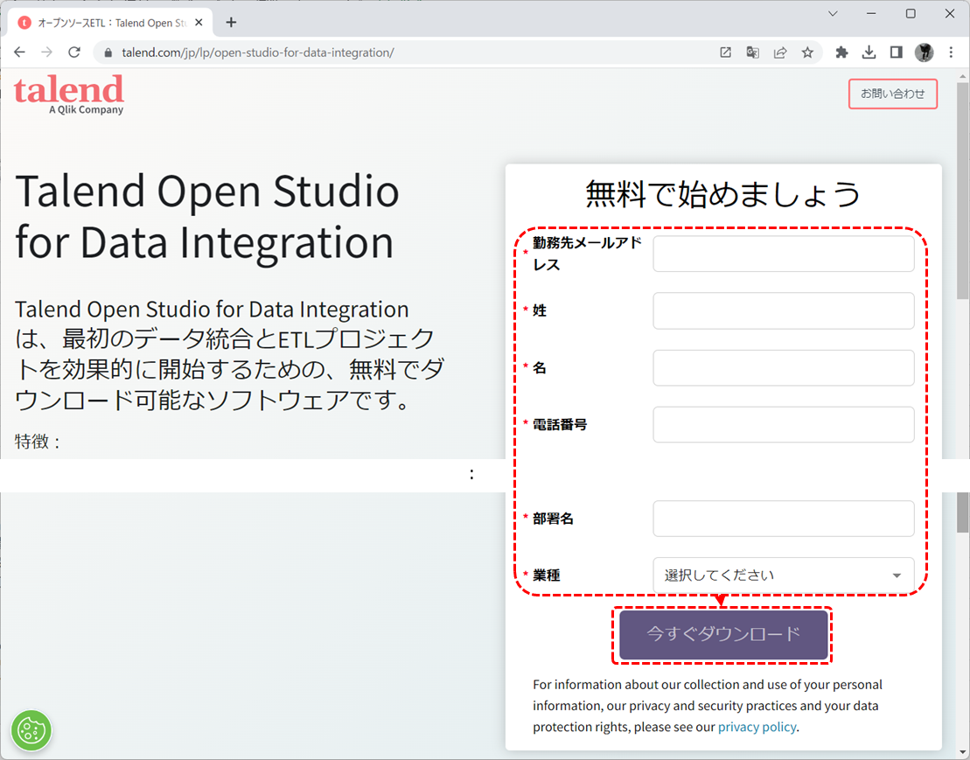The image size is (970, 760).
Task: Click the address bar URL
Action: [258, 52]
